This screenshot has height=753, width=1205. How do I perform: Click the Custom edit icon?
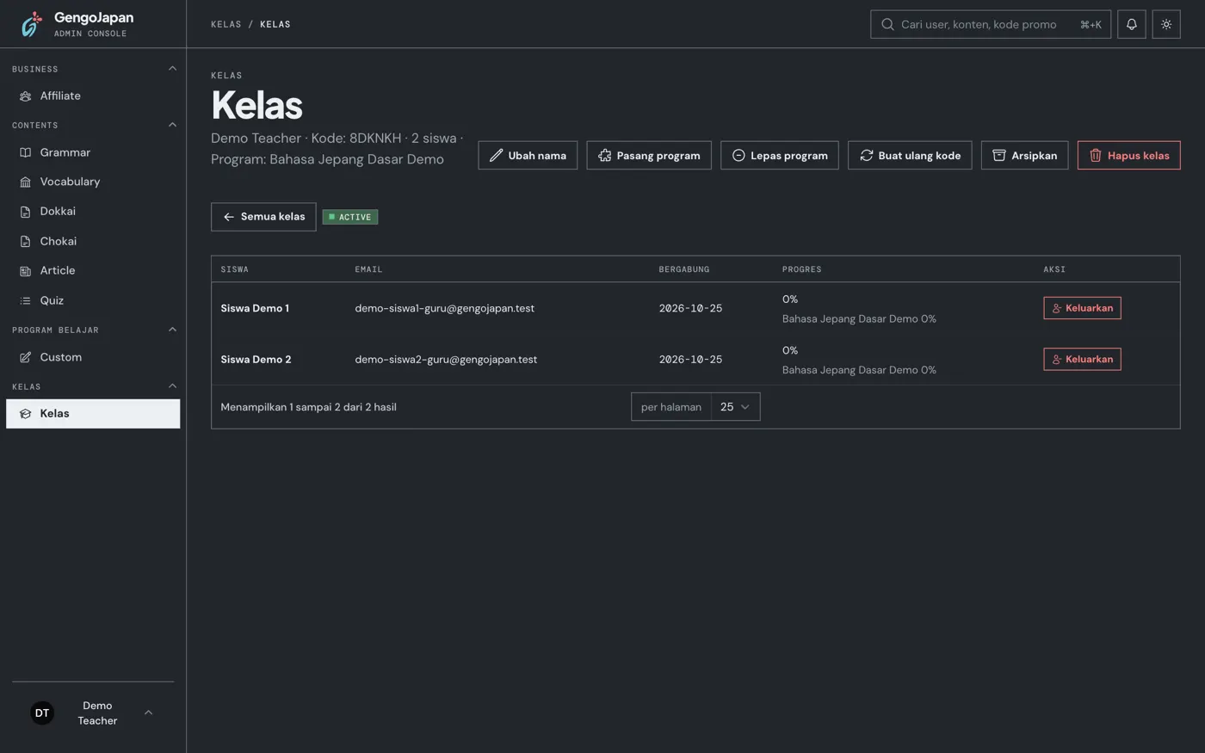(25, 357)
